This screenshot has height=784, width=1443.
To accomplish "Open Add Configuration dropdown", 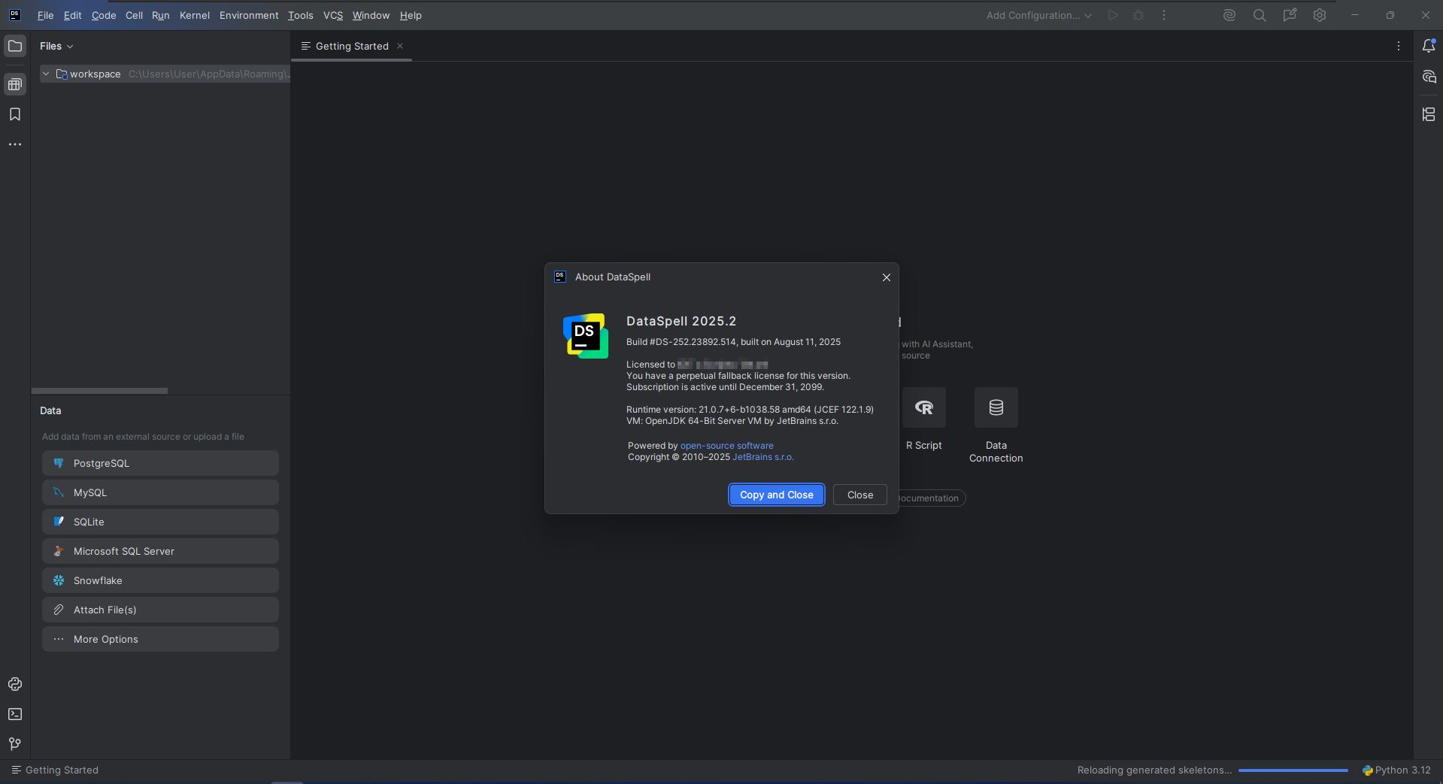I will point(1039,15).
